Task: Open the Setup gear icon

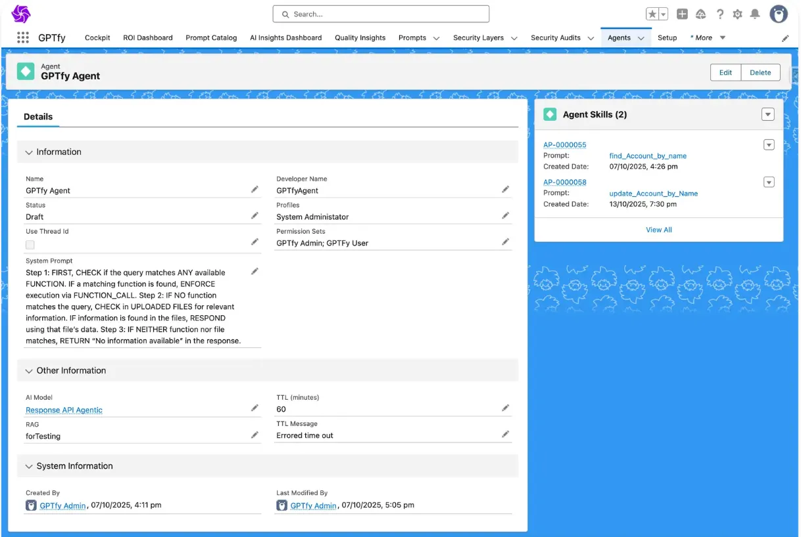Action: [737, 14]
